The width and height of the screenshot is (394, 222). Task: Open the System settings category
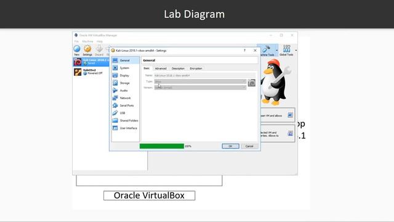[125, 68]
